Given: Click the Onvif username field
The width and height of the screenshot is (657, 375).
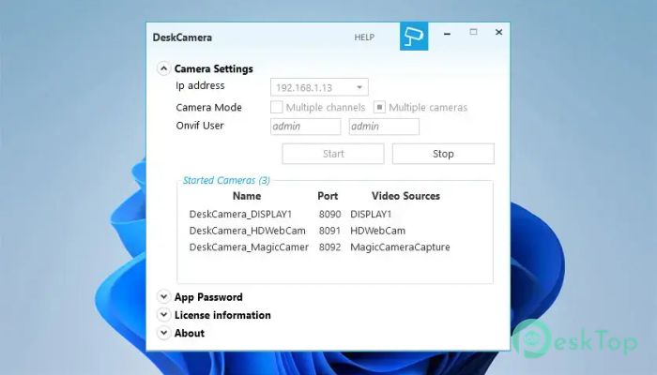Looking at the screenshot, I should click(x=305, y=127).
